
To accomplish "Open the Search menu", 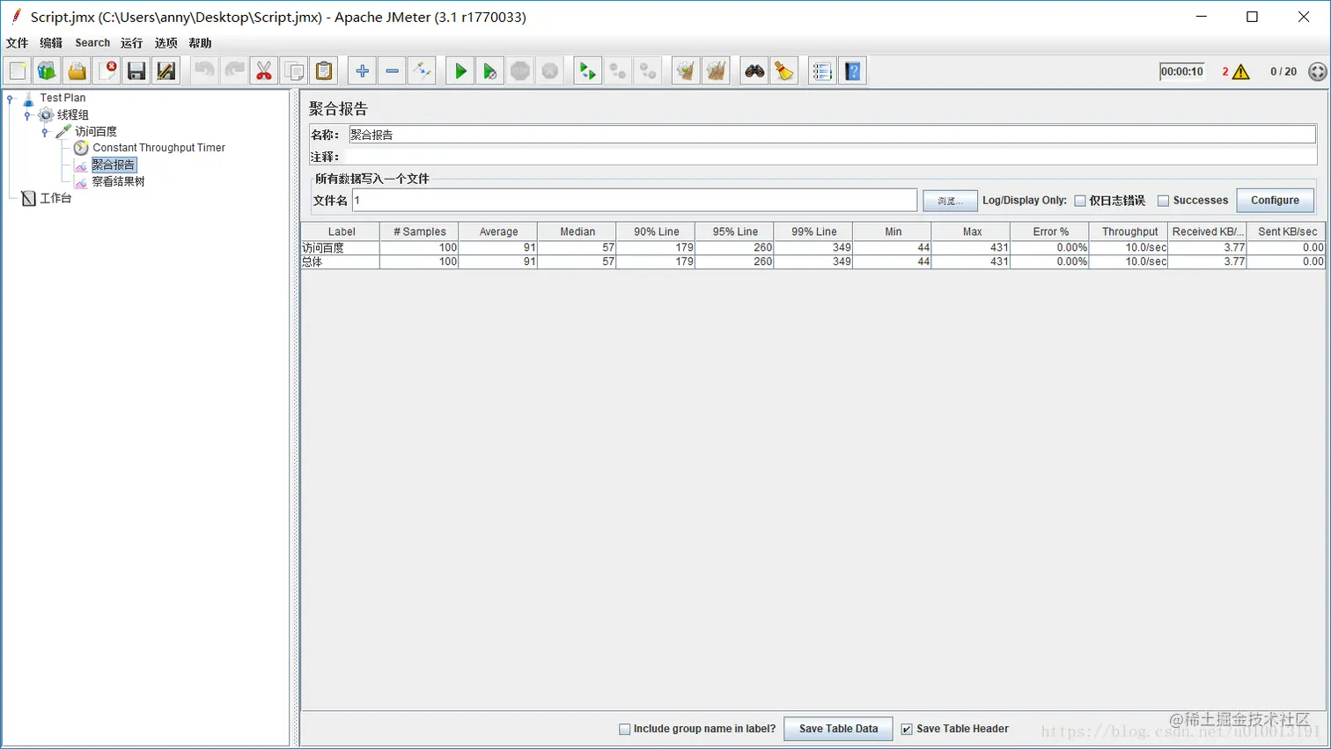I will pos(92,43).
